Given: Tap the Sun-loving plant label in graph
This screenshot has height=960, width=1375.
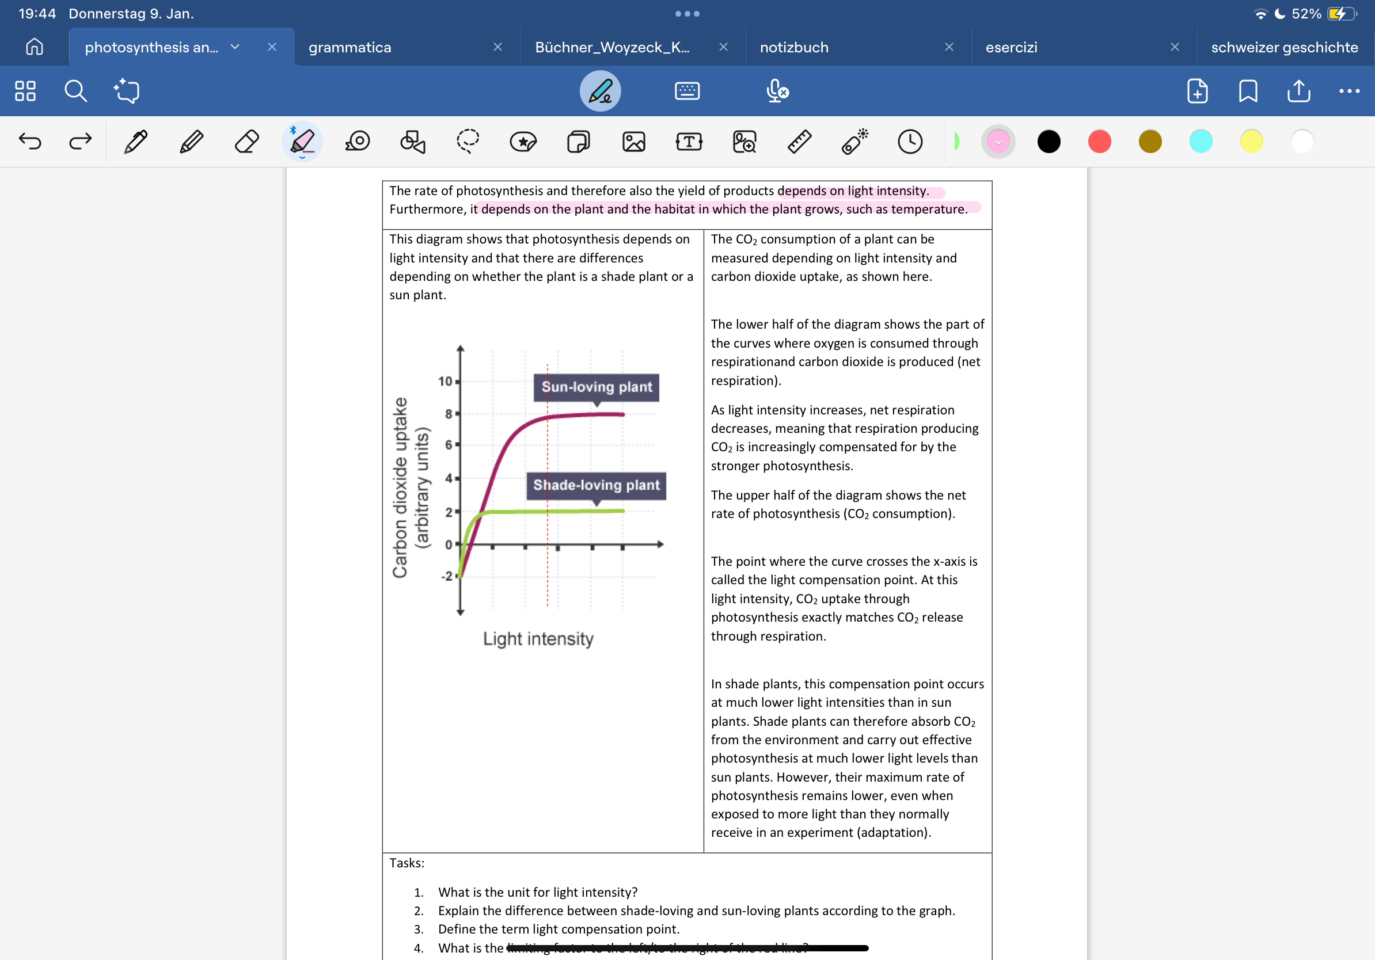Looking at the screenshot, I should 597,387.
